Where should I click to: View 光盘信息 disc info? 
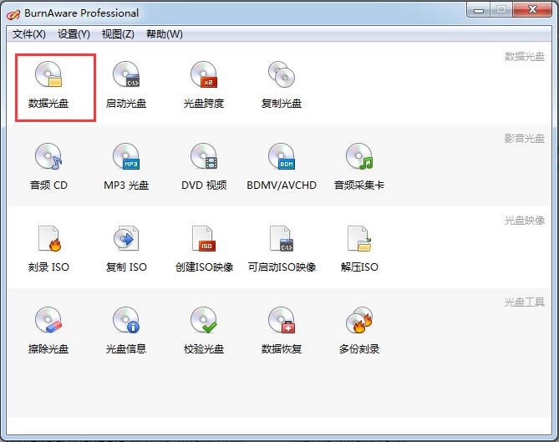126,331
